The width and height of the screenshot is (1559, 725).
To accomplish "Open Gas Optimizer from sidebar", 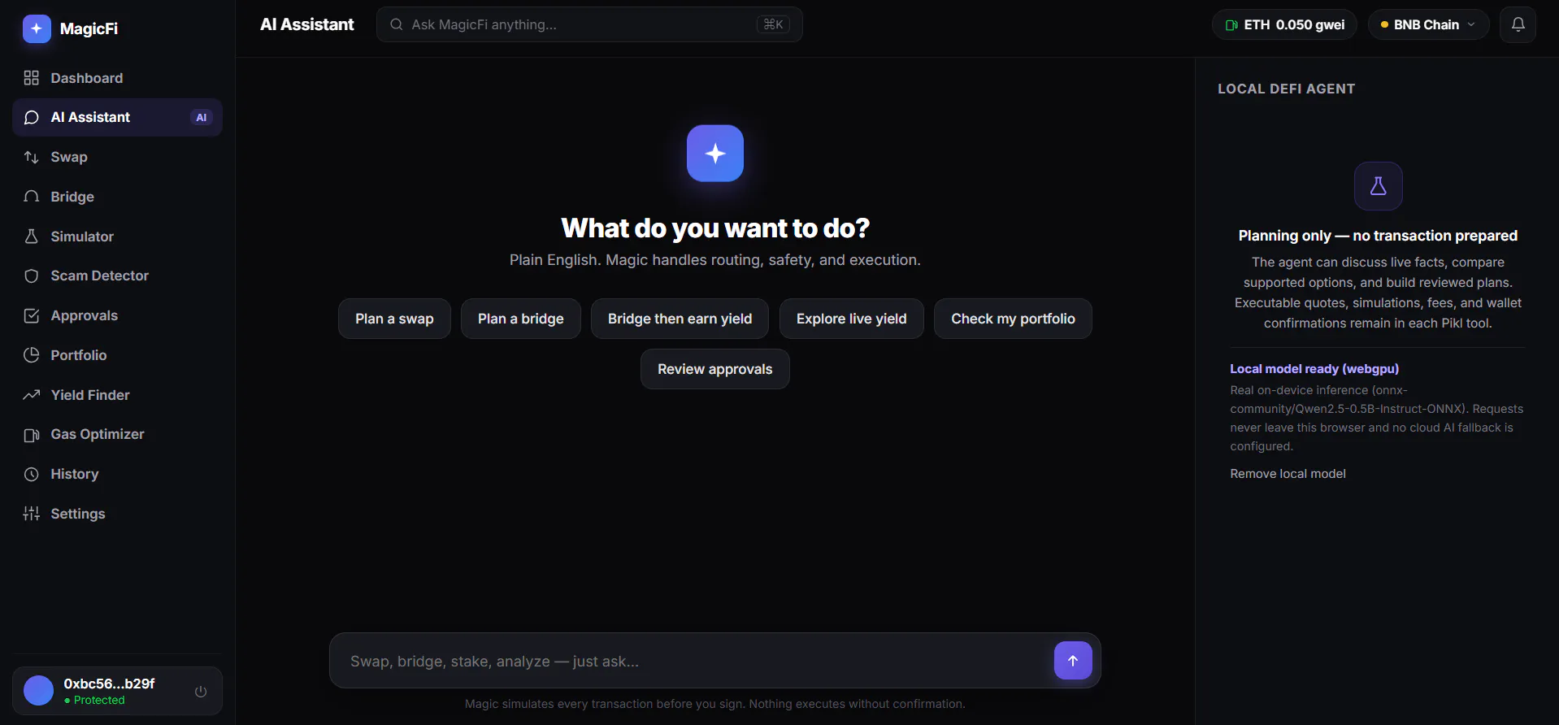I will [x=117, y=435].
